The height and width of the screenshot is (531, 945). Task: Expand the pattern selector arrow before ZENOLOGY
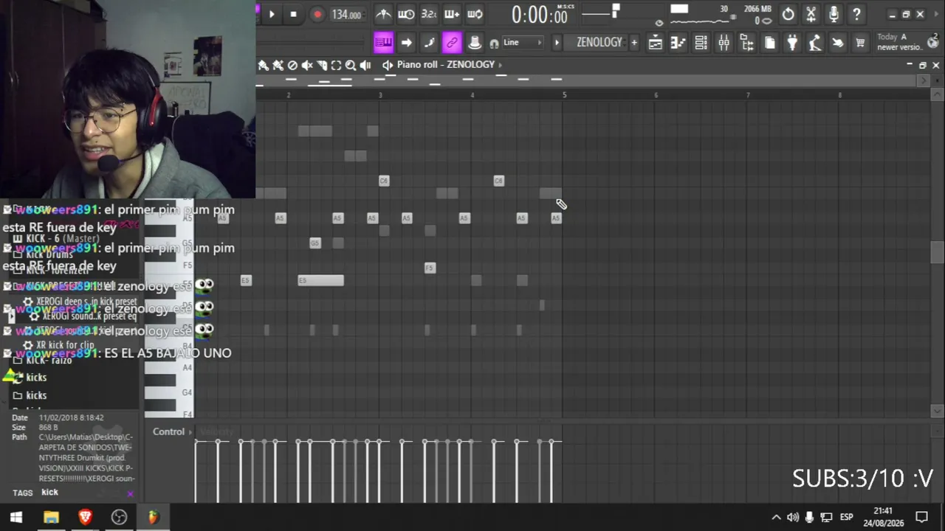(x=557, y=43)
